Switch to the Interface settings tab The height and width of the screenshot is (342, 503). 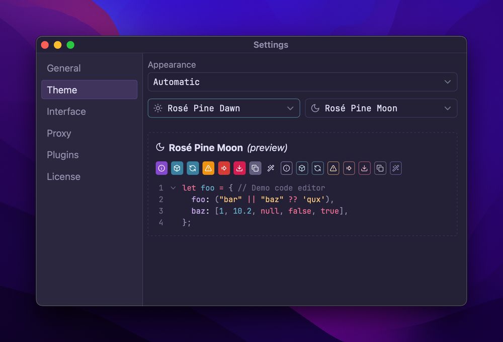89,111
